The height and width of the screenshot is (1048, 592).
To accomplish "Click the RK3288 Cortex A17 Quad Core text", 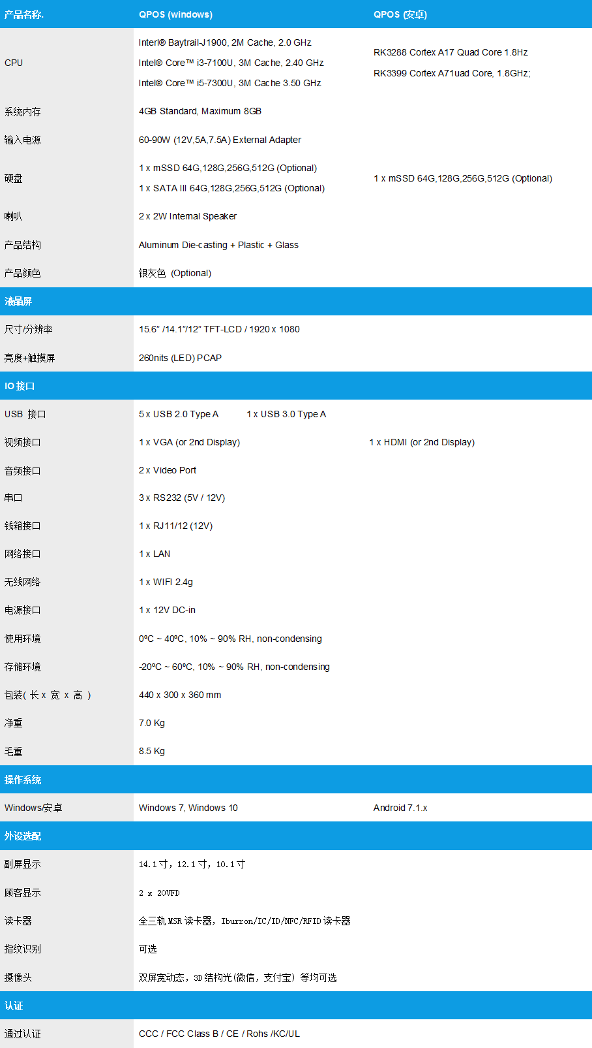I will 450,52.
